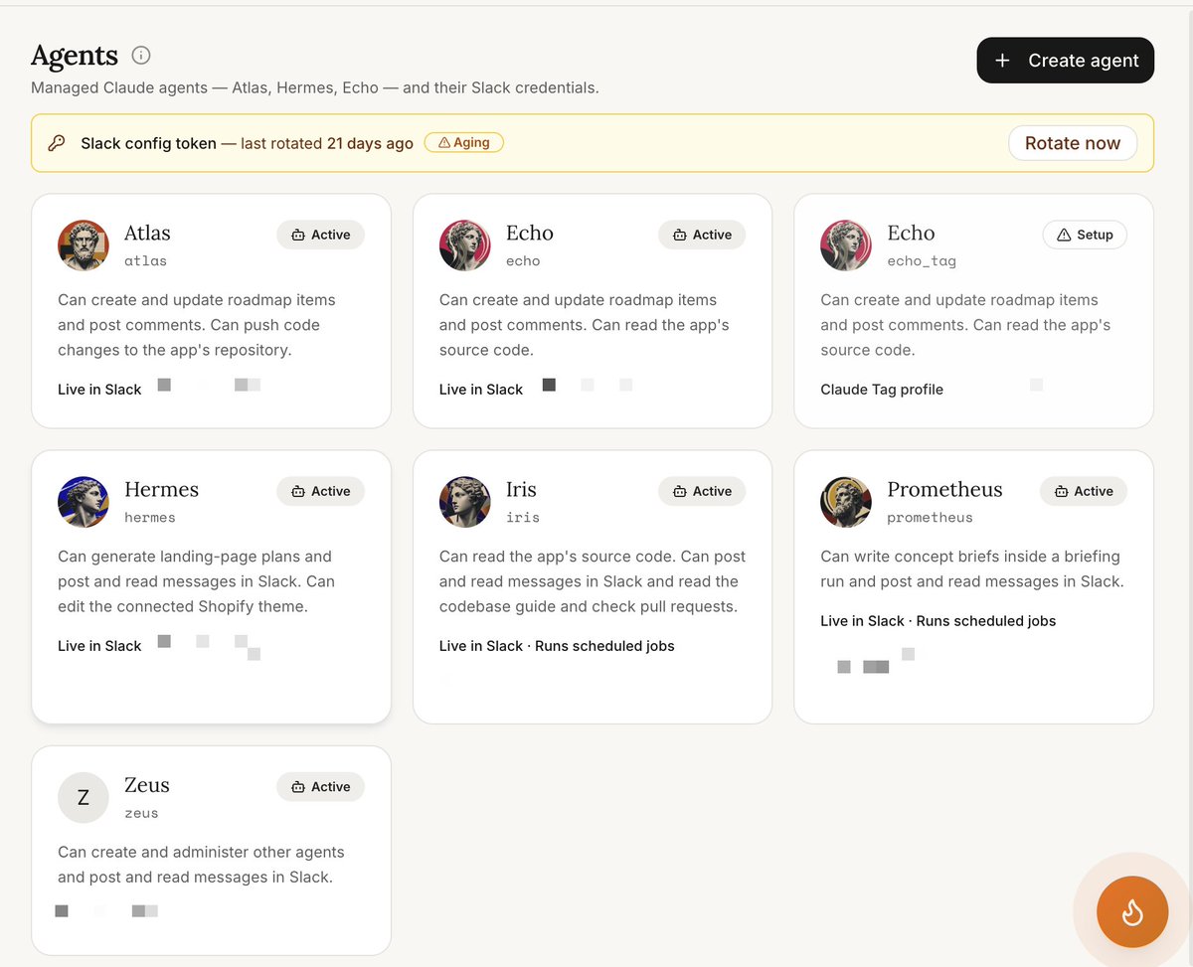The width and height of the screenshot is (1193, 967).
Task: Click 'Slack config token' banner text
Action: tap(148, 143)
